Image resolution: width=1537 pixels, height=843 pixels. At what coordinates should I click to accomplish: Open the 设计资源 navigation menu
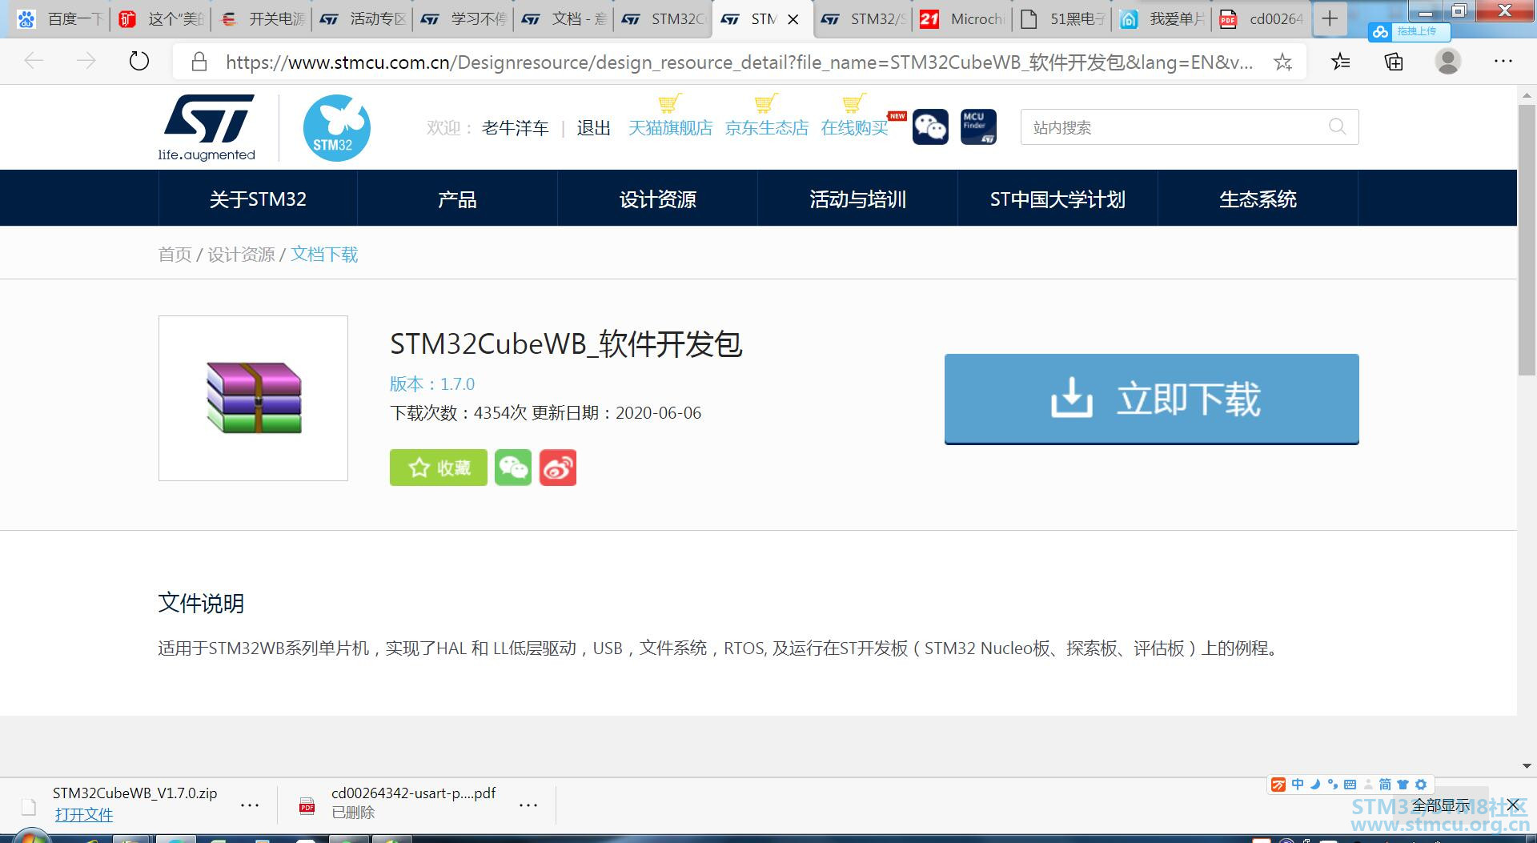coord(657,199)
